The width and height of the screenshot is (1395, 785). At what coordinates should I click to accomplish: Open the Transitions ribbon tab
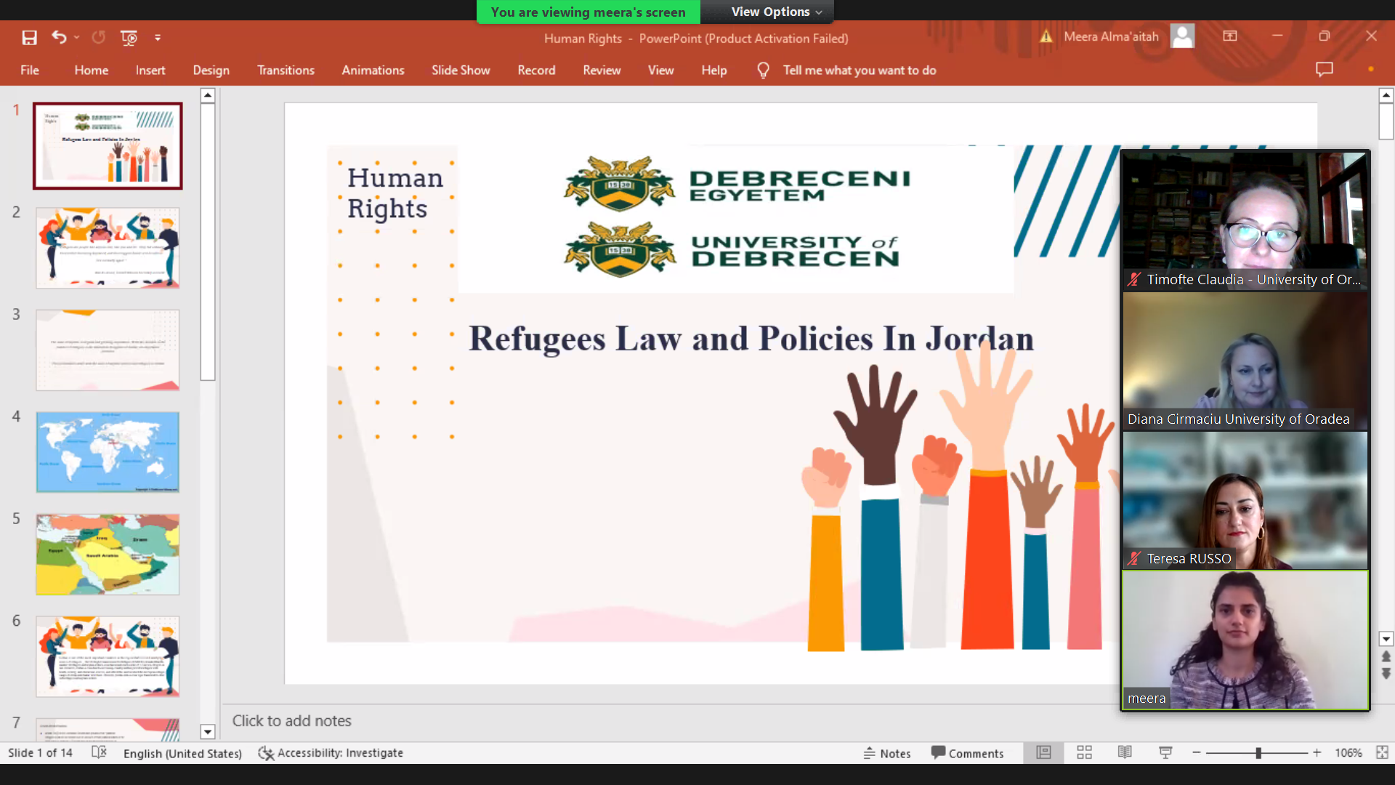[x=286, y=71]
